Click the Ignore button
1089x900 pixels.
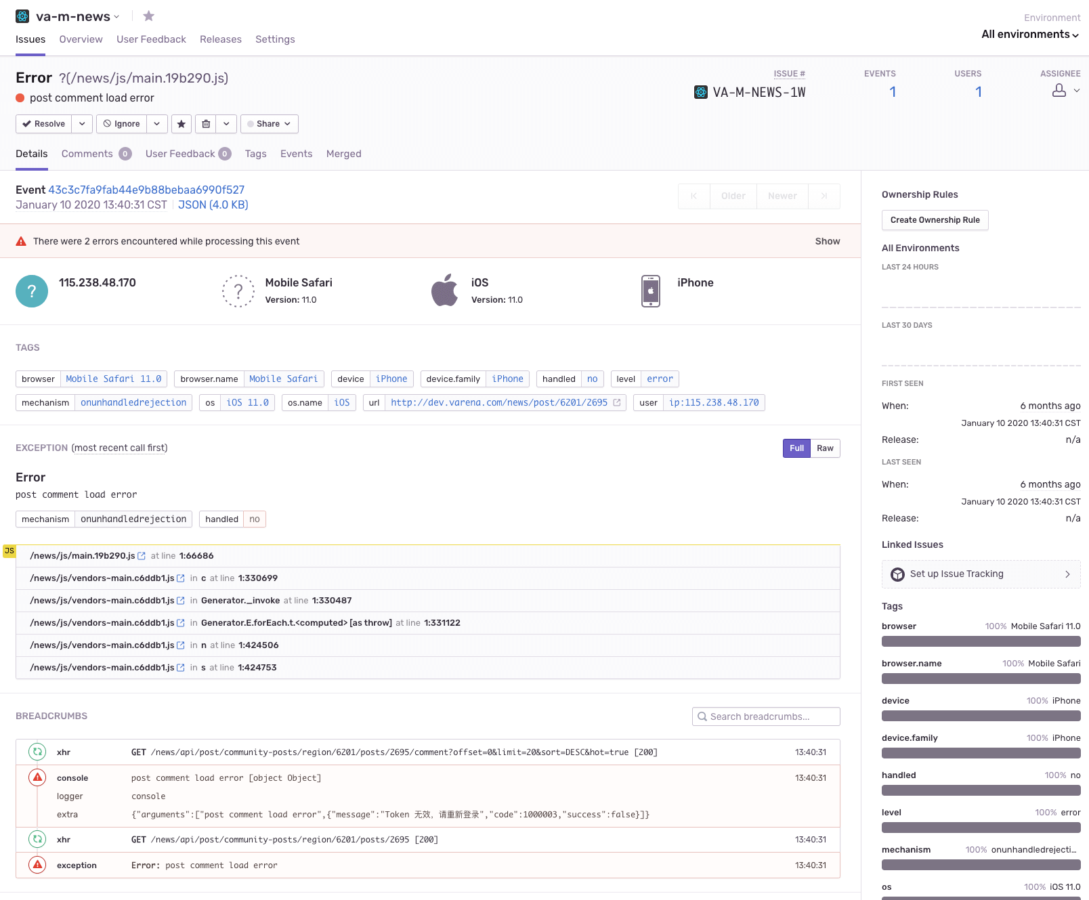click(122, 124)
